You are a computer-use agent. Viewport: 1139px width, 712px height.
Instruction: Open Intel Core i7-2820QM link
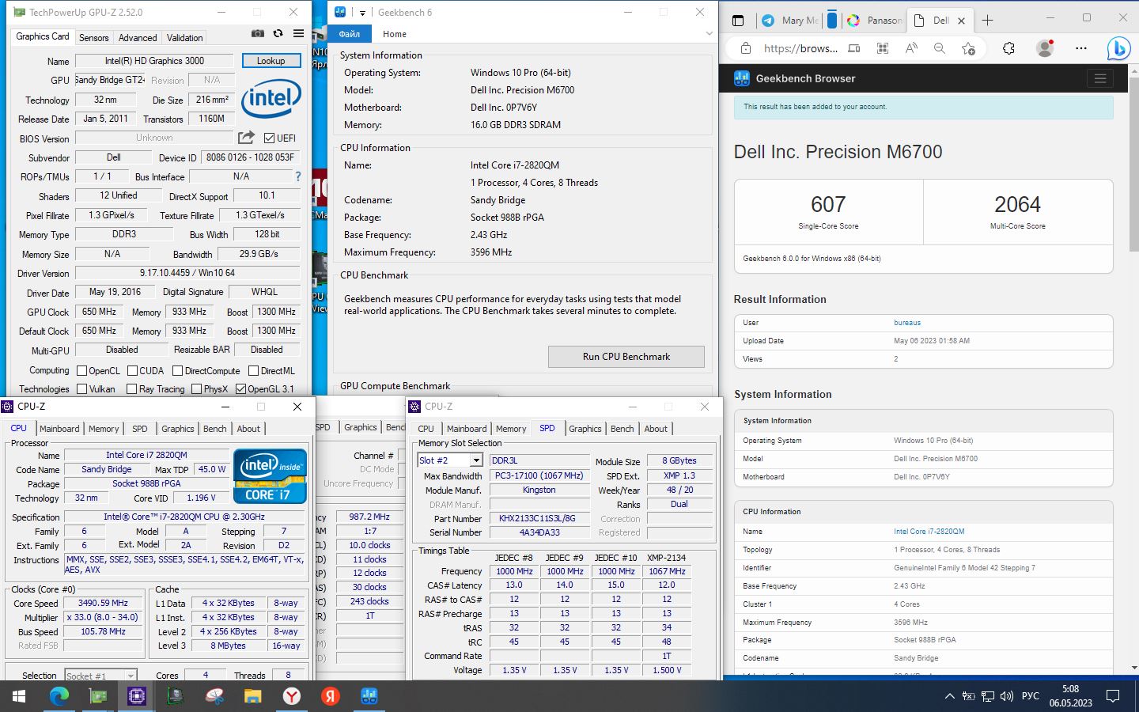tap(929, 532)
